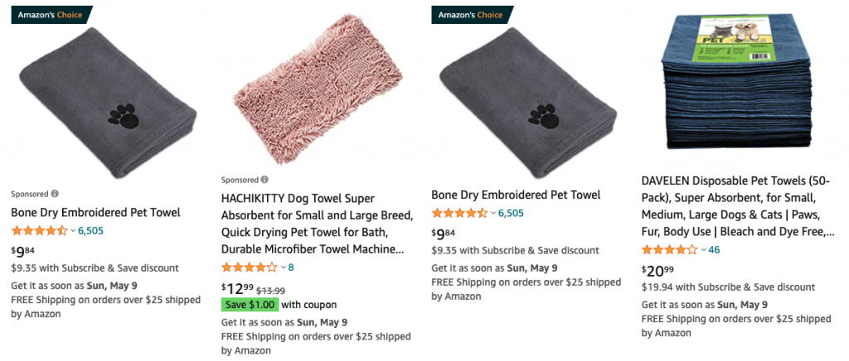Click star rating of non-sponsored Bone Dry towel
The height and width of the screenshot is (361, 849).
459,214
